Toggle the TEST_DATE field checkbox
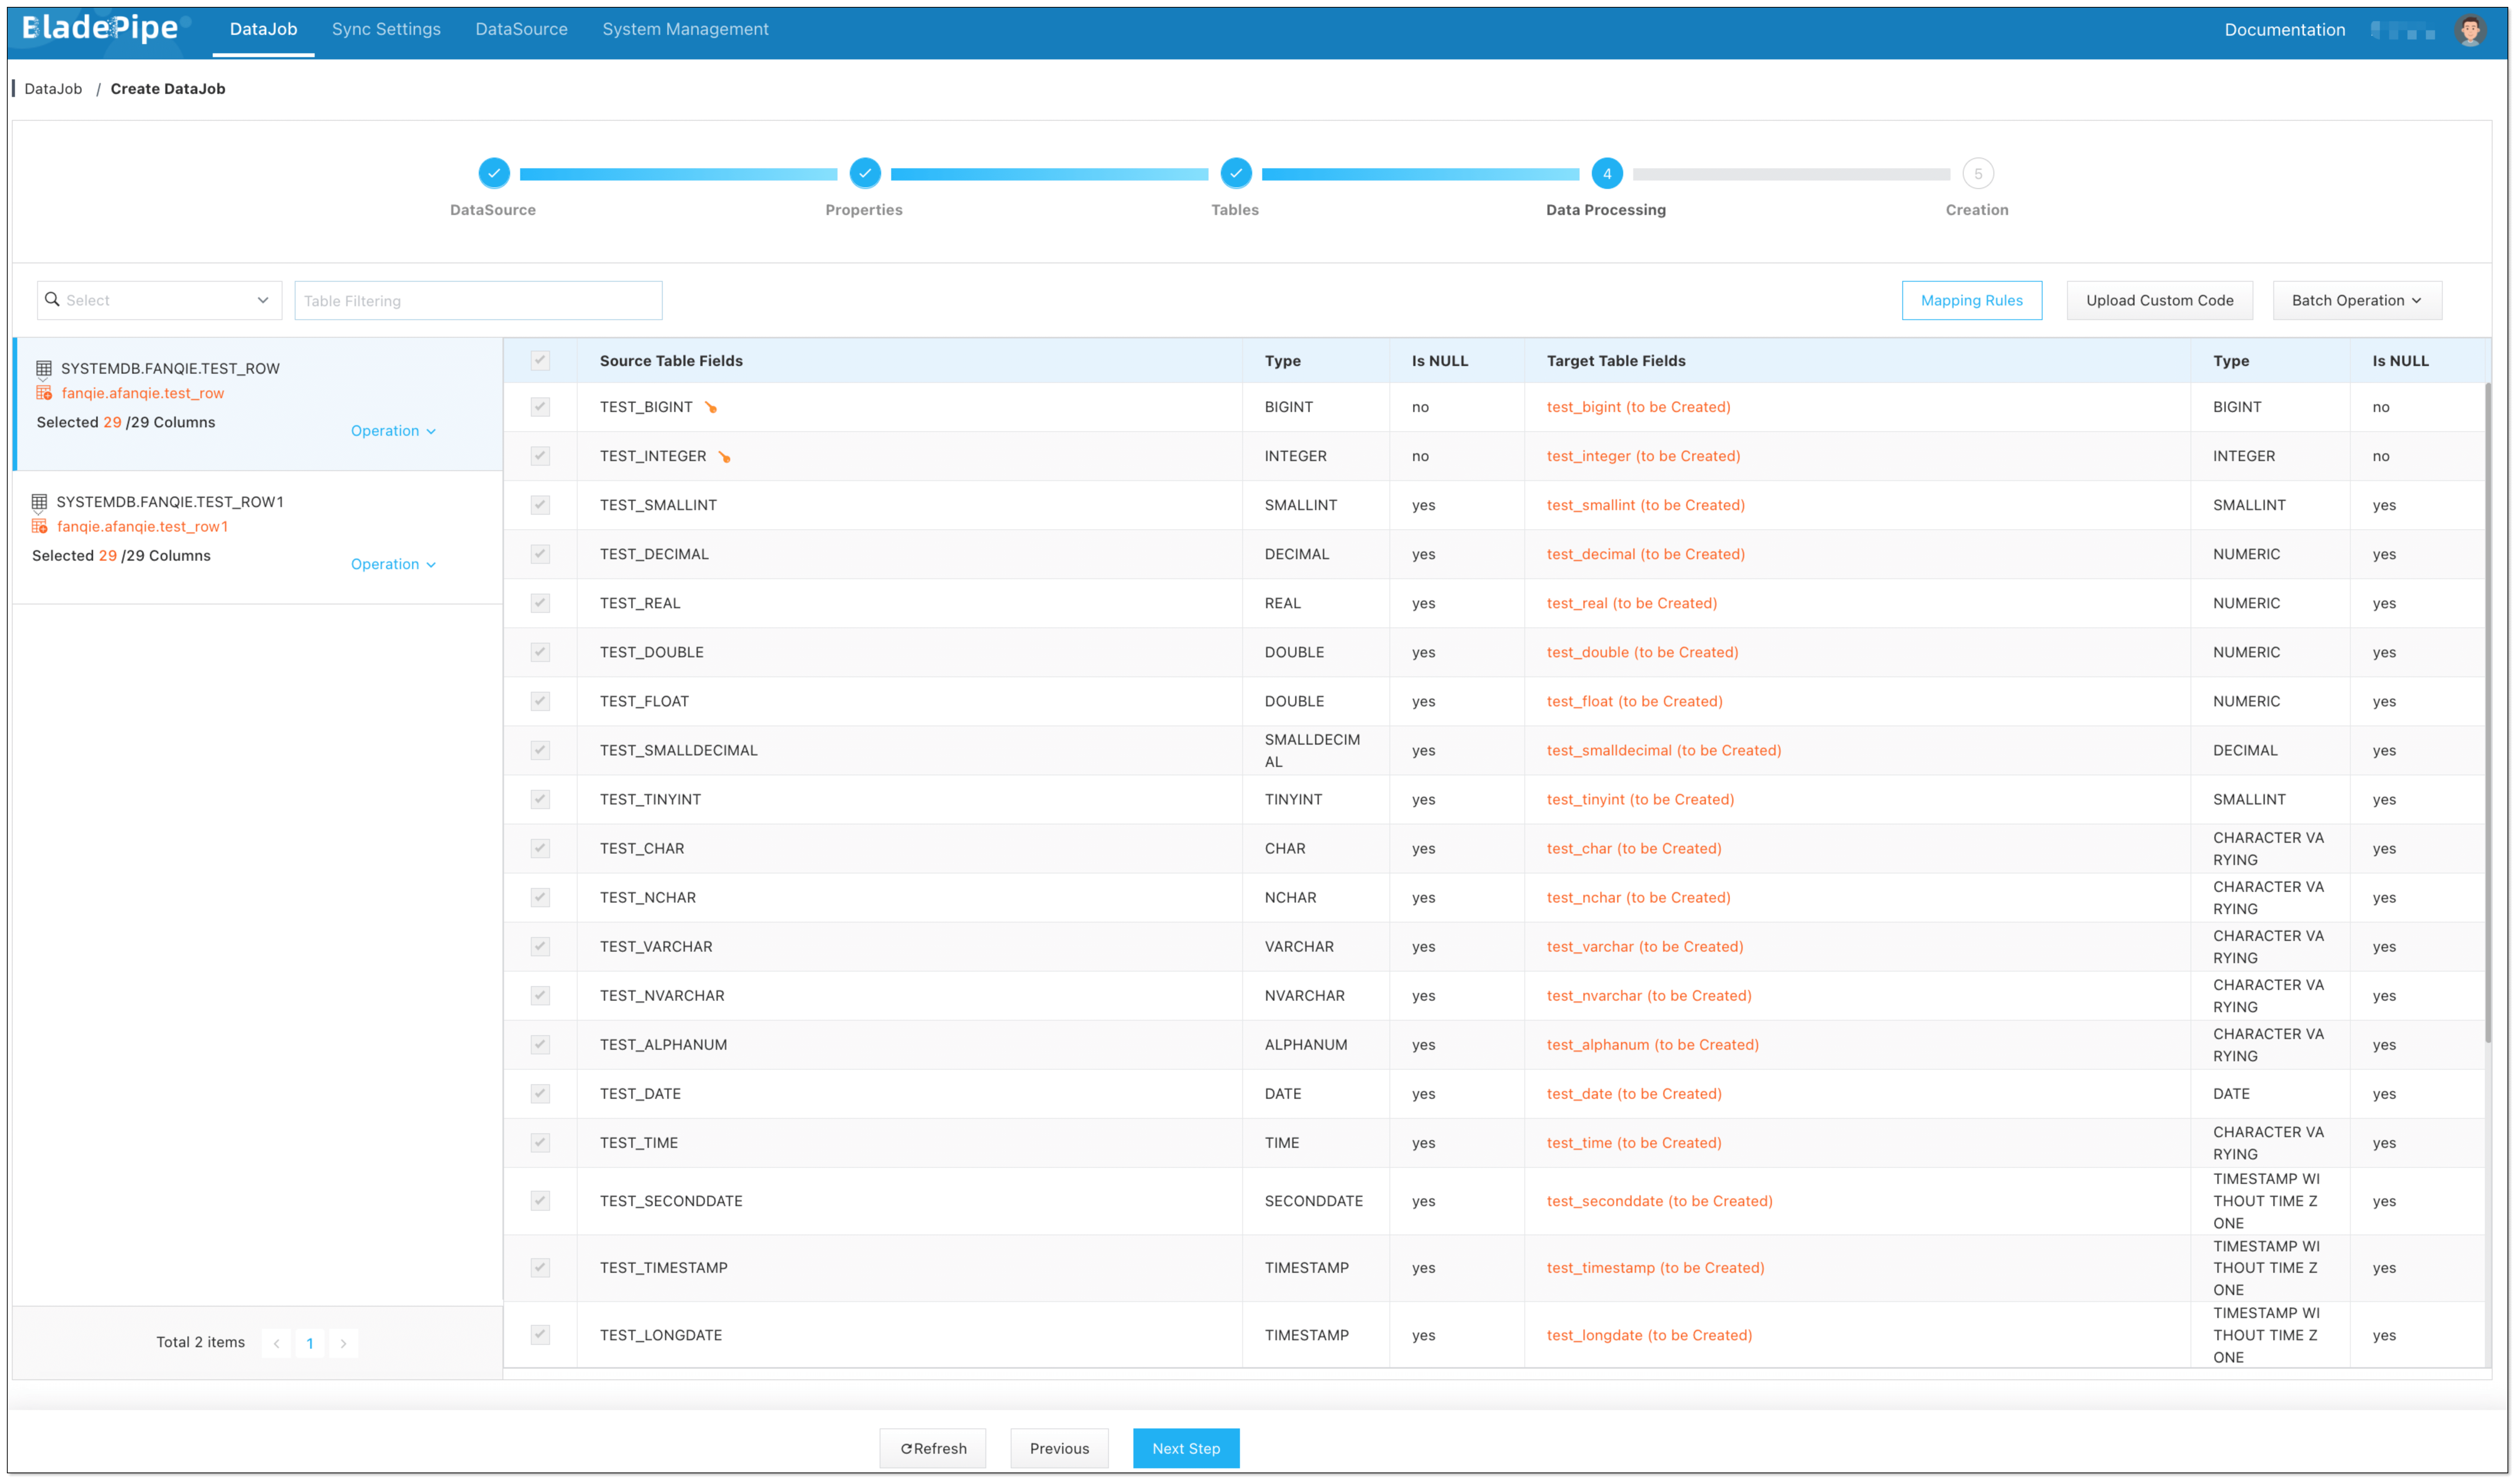Viewport: 2519px width, 1484px height. (x=540, y=1094)
